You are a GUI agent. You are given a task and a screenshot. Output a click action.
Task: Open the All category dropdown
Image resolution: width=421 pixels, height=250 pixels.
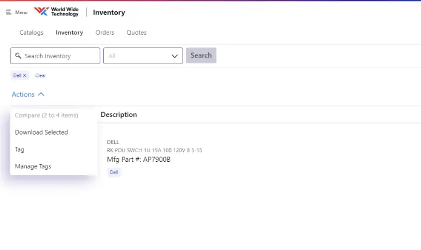143,56
